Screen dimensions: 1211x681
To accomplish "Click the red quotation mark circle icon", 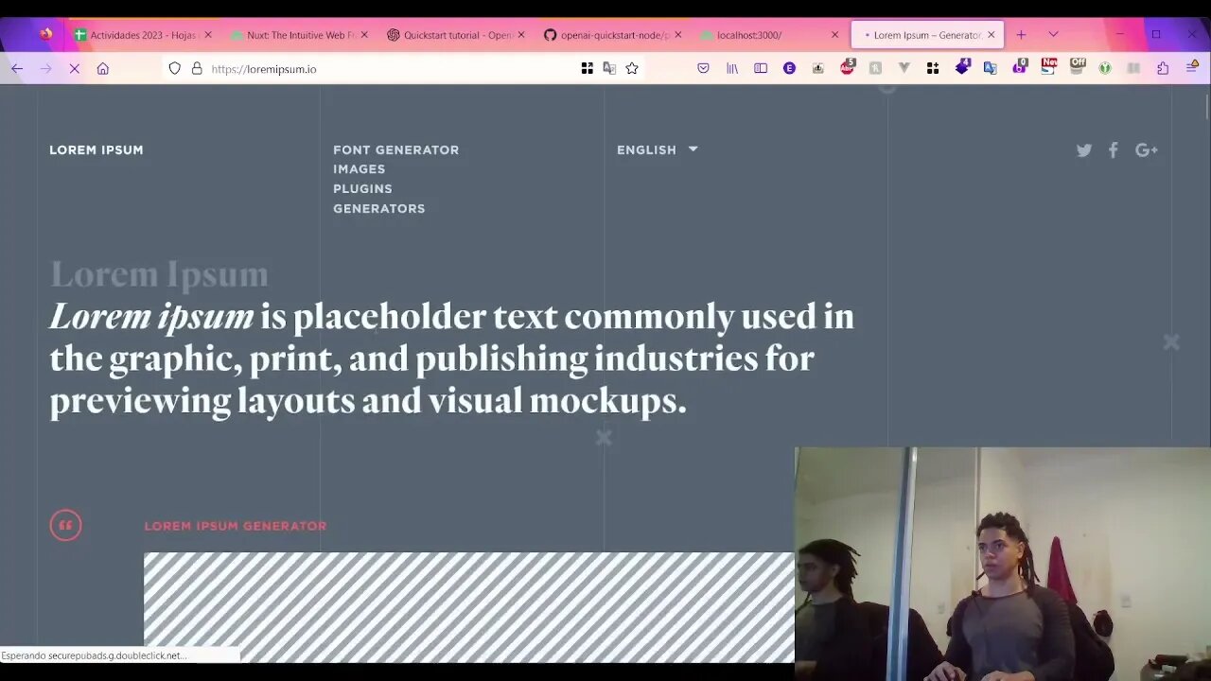I will click(65, 525).
